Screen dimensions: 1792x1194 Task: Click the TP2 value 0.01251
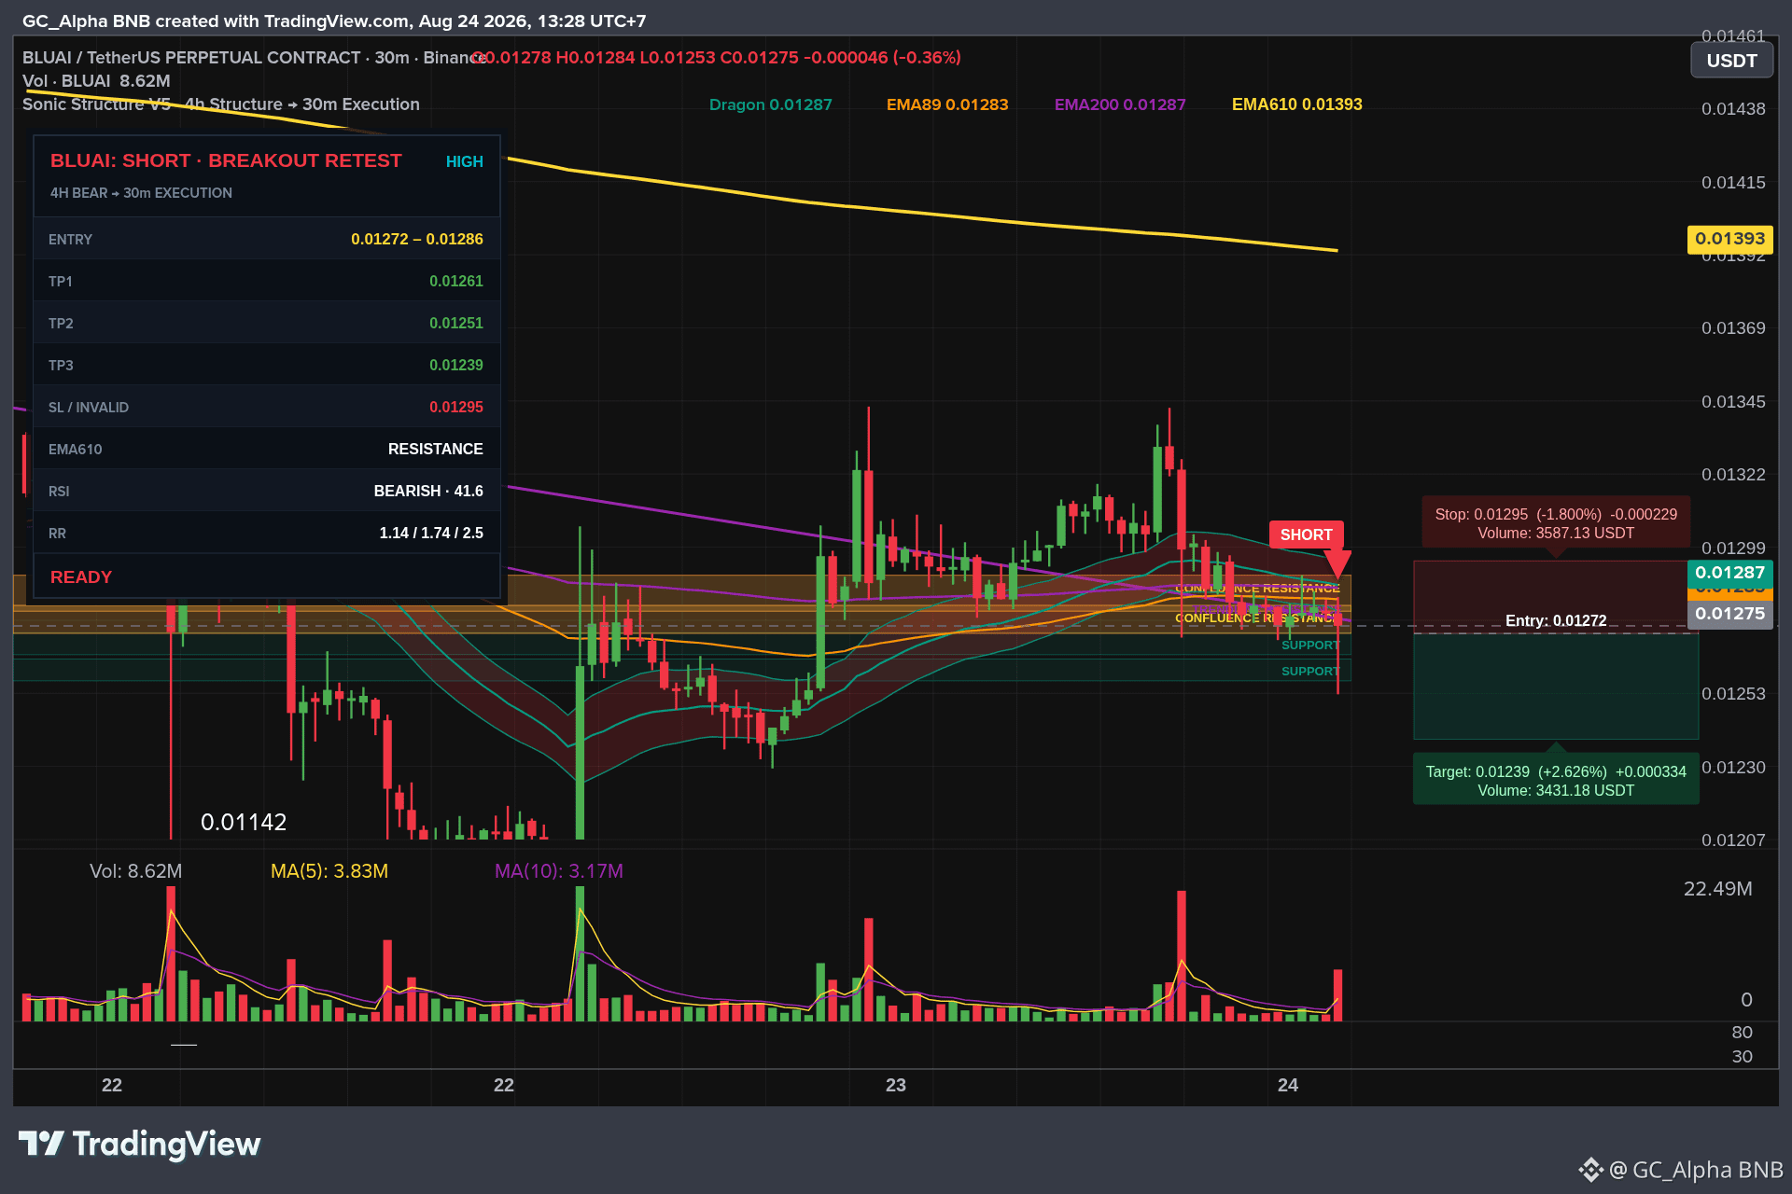456,323
